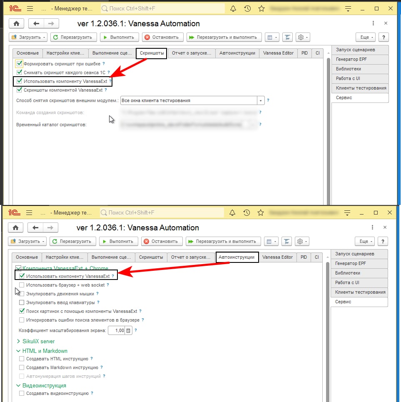Toggle Снимать скриншот каждого сеанса 1С
This screenshot has height=402, width=401.
click(x=19, y=72)
